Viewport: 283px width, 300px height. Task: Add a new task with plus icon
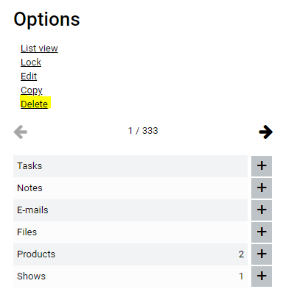[262, 166]
